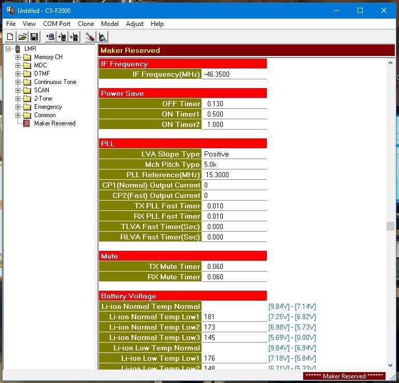Screen dimensions: 399x383
Task: Open the Clone menu
Action: [85, 24]
